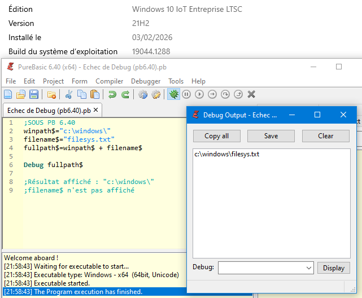Image resolution: width=362 pixels, height=298 pixels.
Task: Continue execution with the play debugger icon
Action: 199,94
